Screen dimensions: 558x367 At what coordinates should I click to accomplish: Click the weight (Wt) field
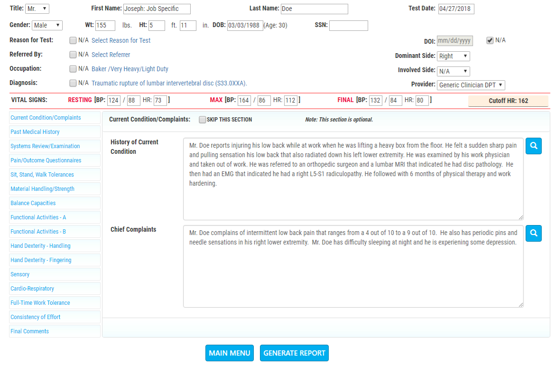coord(105,26)
